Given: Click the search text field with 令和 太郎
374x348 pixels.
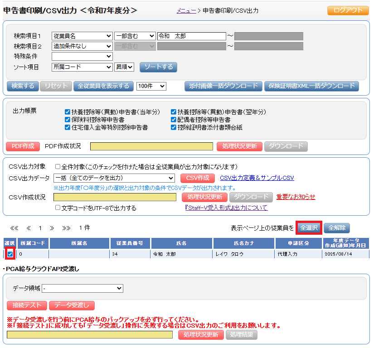Looking at the screenshot, I should click(x=191, y=36).
